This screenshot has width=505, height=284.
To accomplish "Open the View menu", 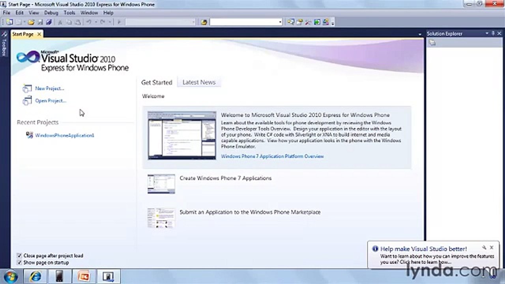I will point(34,13).
